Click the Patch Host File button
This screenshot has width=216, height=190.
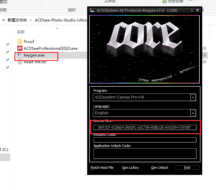102,168
